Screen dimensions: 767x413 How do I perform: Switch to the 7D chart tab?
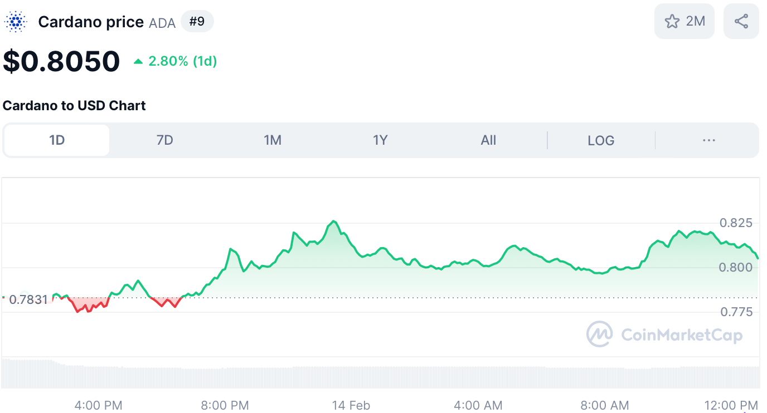tap(164, 140)
